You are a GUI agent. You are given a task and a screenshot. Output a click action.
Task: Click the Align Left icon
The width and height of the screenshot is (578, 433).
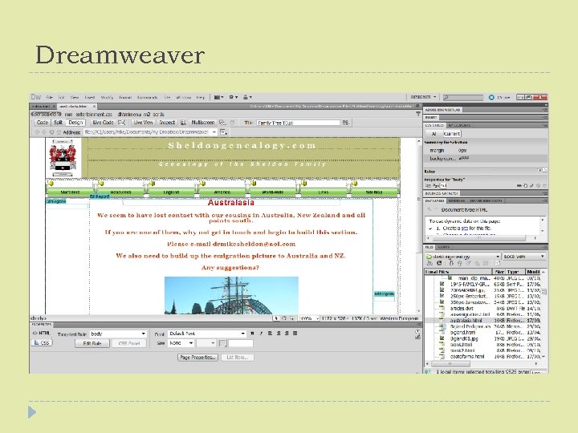270,334
